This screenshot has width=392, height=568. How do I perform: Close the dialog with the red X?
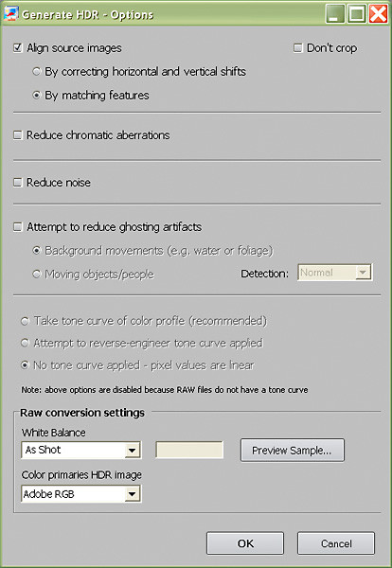point(378,14)
